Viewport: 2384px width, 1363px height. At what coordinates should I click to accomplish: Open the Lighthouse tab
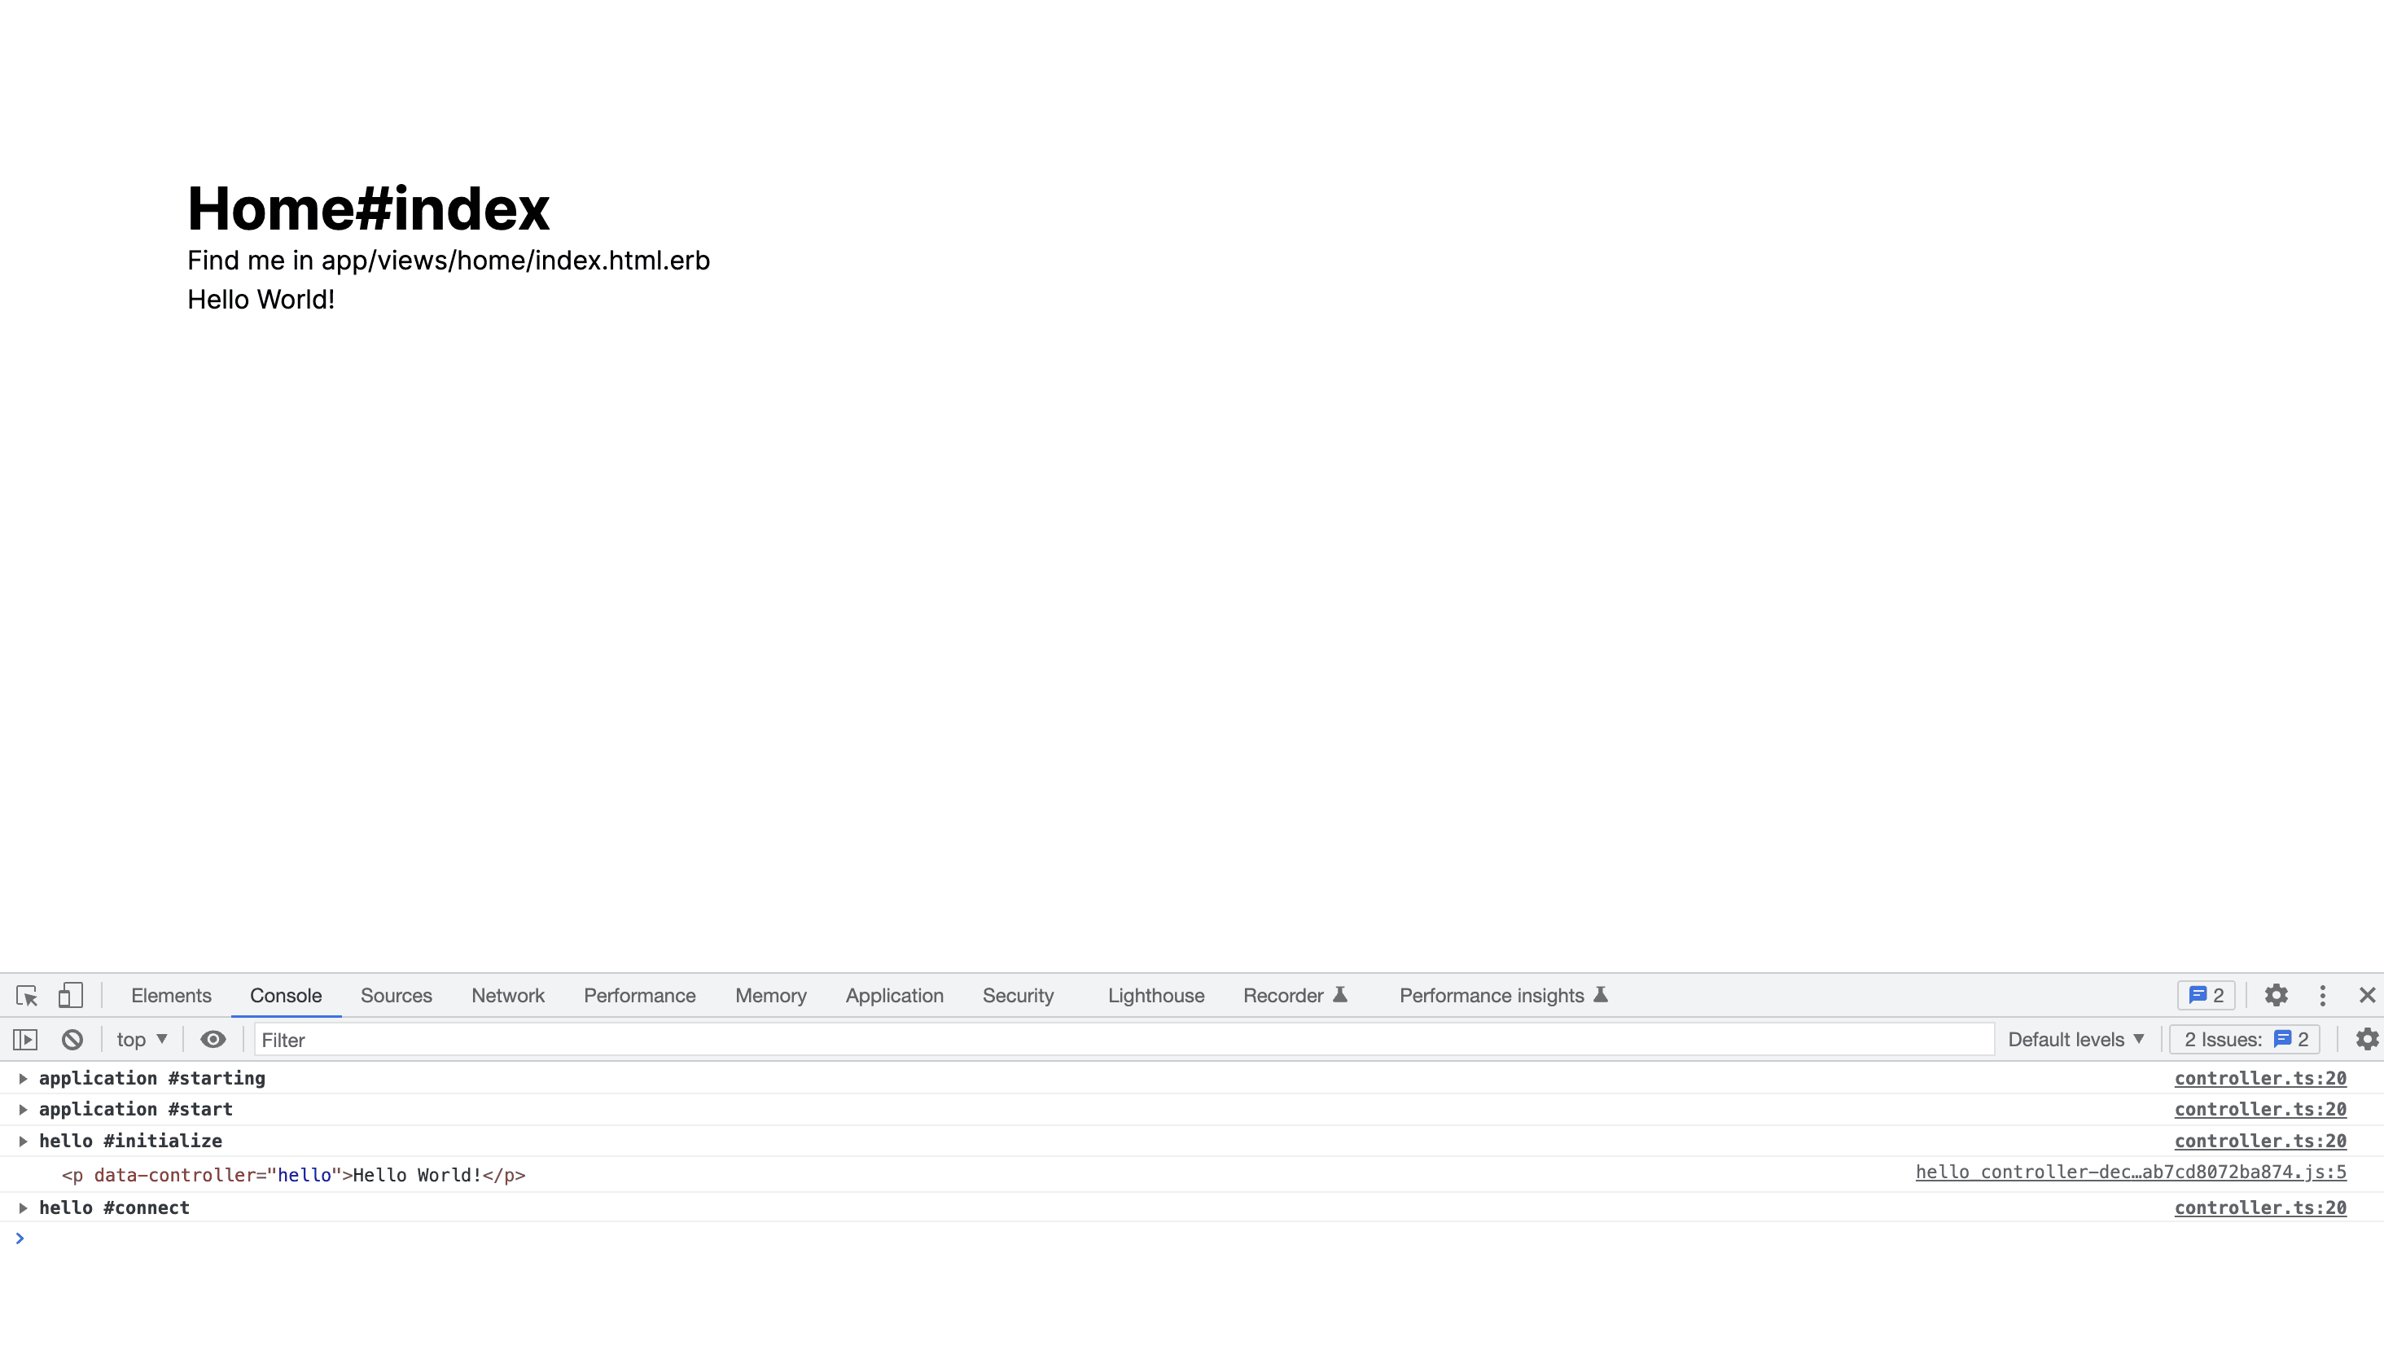click(x=1156, y=995)
